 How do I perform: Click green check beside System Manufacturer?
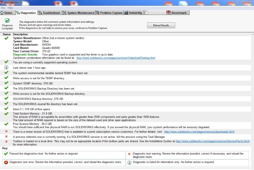[x=6, y=38]
